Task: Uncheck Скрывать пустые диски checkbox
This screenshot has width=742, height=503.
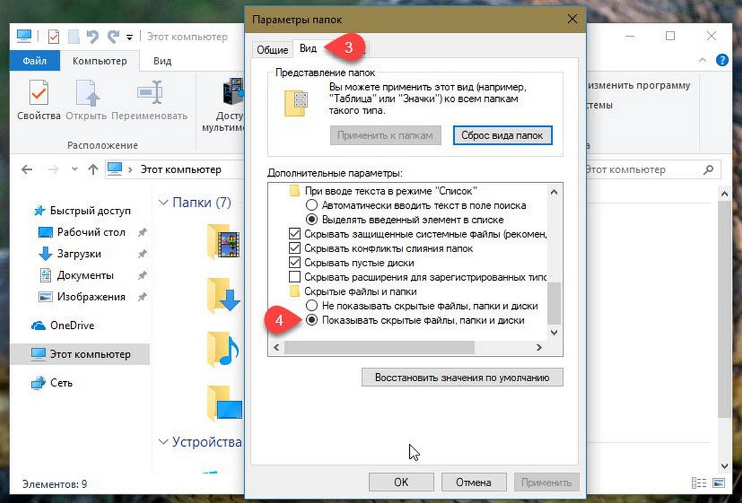Action: click(294, 263)
